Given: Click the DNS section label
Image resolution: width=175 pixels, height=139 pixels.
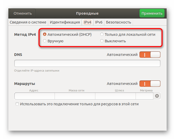Looking at the screenshot, I should [18, 55].
